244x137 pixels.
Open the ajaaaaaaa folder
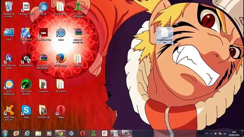(x=43, y=86)
